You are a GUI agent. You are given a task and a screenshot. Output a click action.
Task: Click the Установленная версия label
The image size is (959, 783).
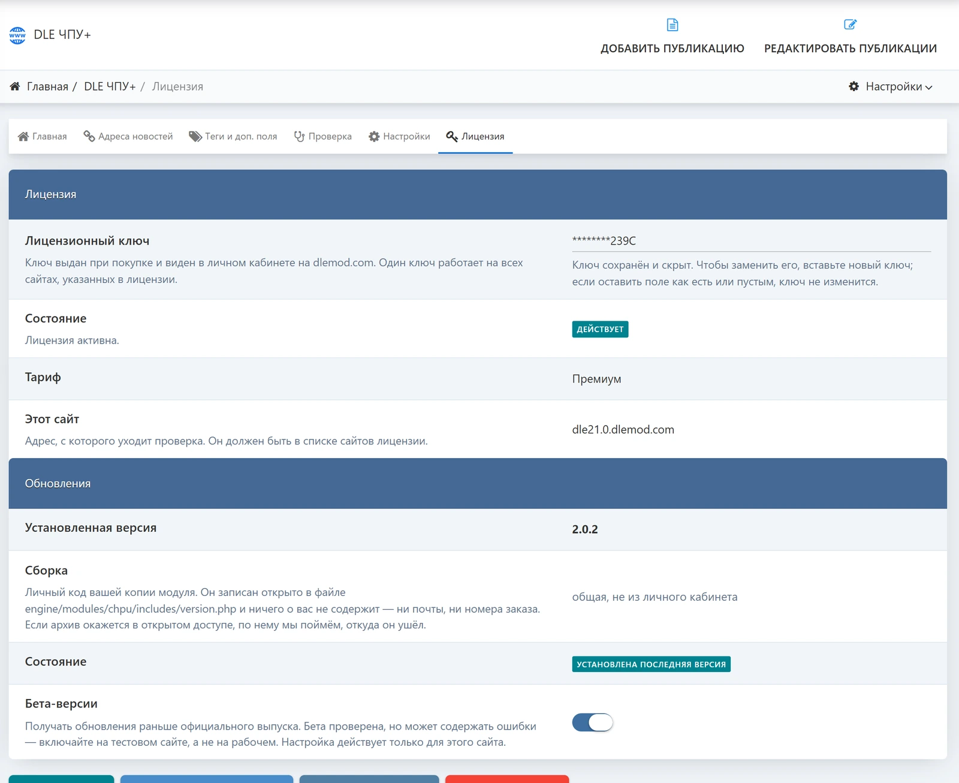pos(91,528)
